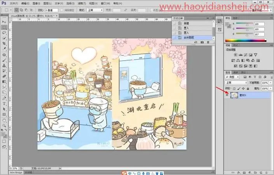Add a Levels adjustment
Viewport: 274px width, 175px height.
coord(241,55)
